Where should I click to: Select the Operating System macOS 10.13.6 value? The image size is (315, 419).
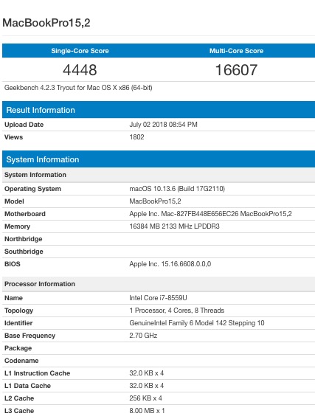(177, 189)
